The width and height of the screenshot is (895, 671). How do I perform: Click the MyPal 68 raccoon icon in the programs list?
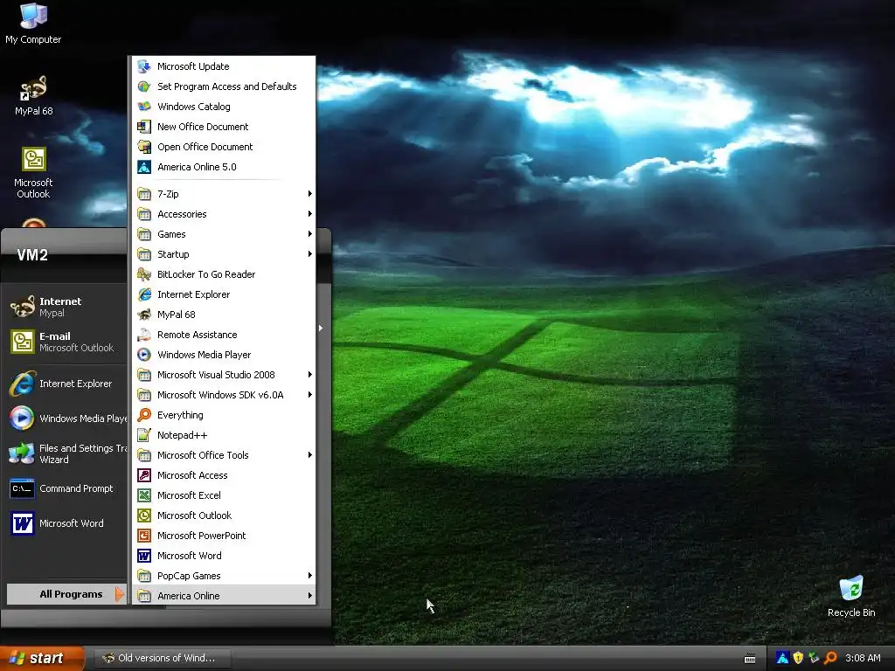point(144,315)
